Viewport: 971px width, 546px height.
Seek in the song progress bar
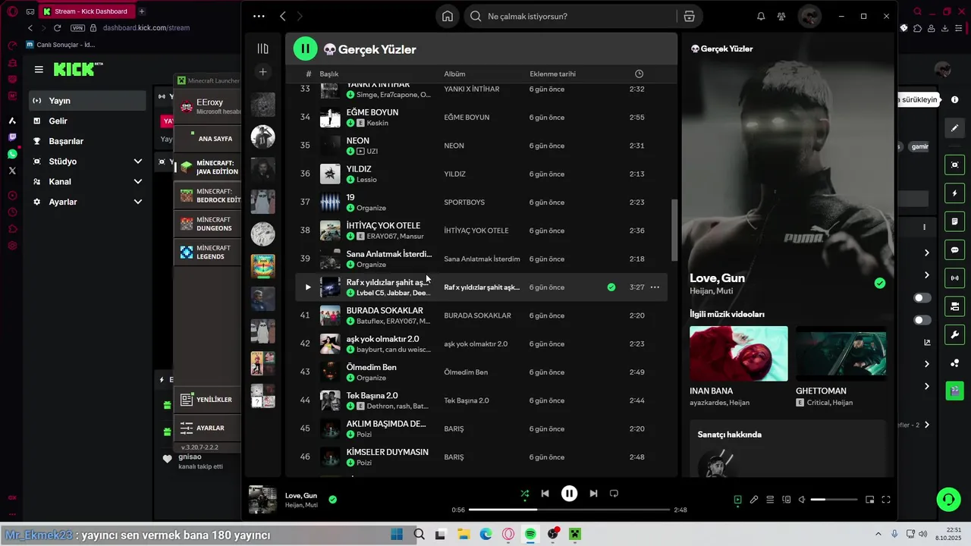click(x=569, y=510)
